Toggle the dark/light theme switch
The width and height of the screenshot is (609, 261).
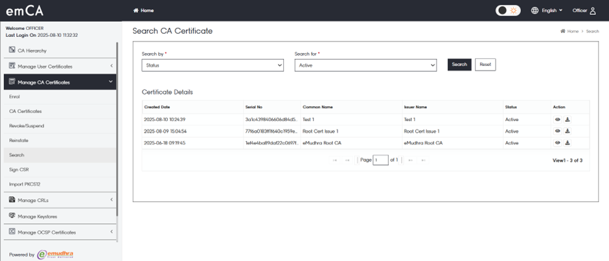(x=508, y=10)
